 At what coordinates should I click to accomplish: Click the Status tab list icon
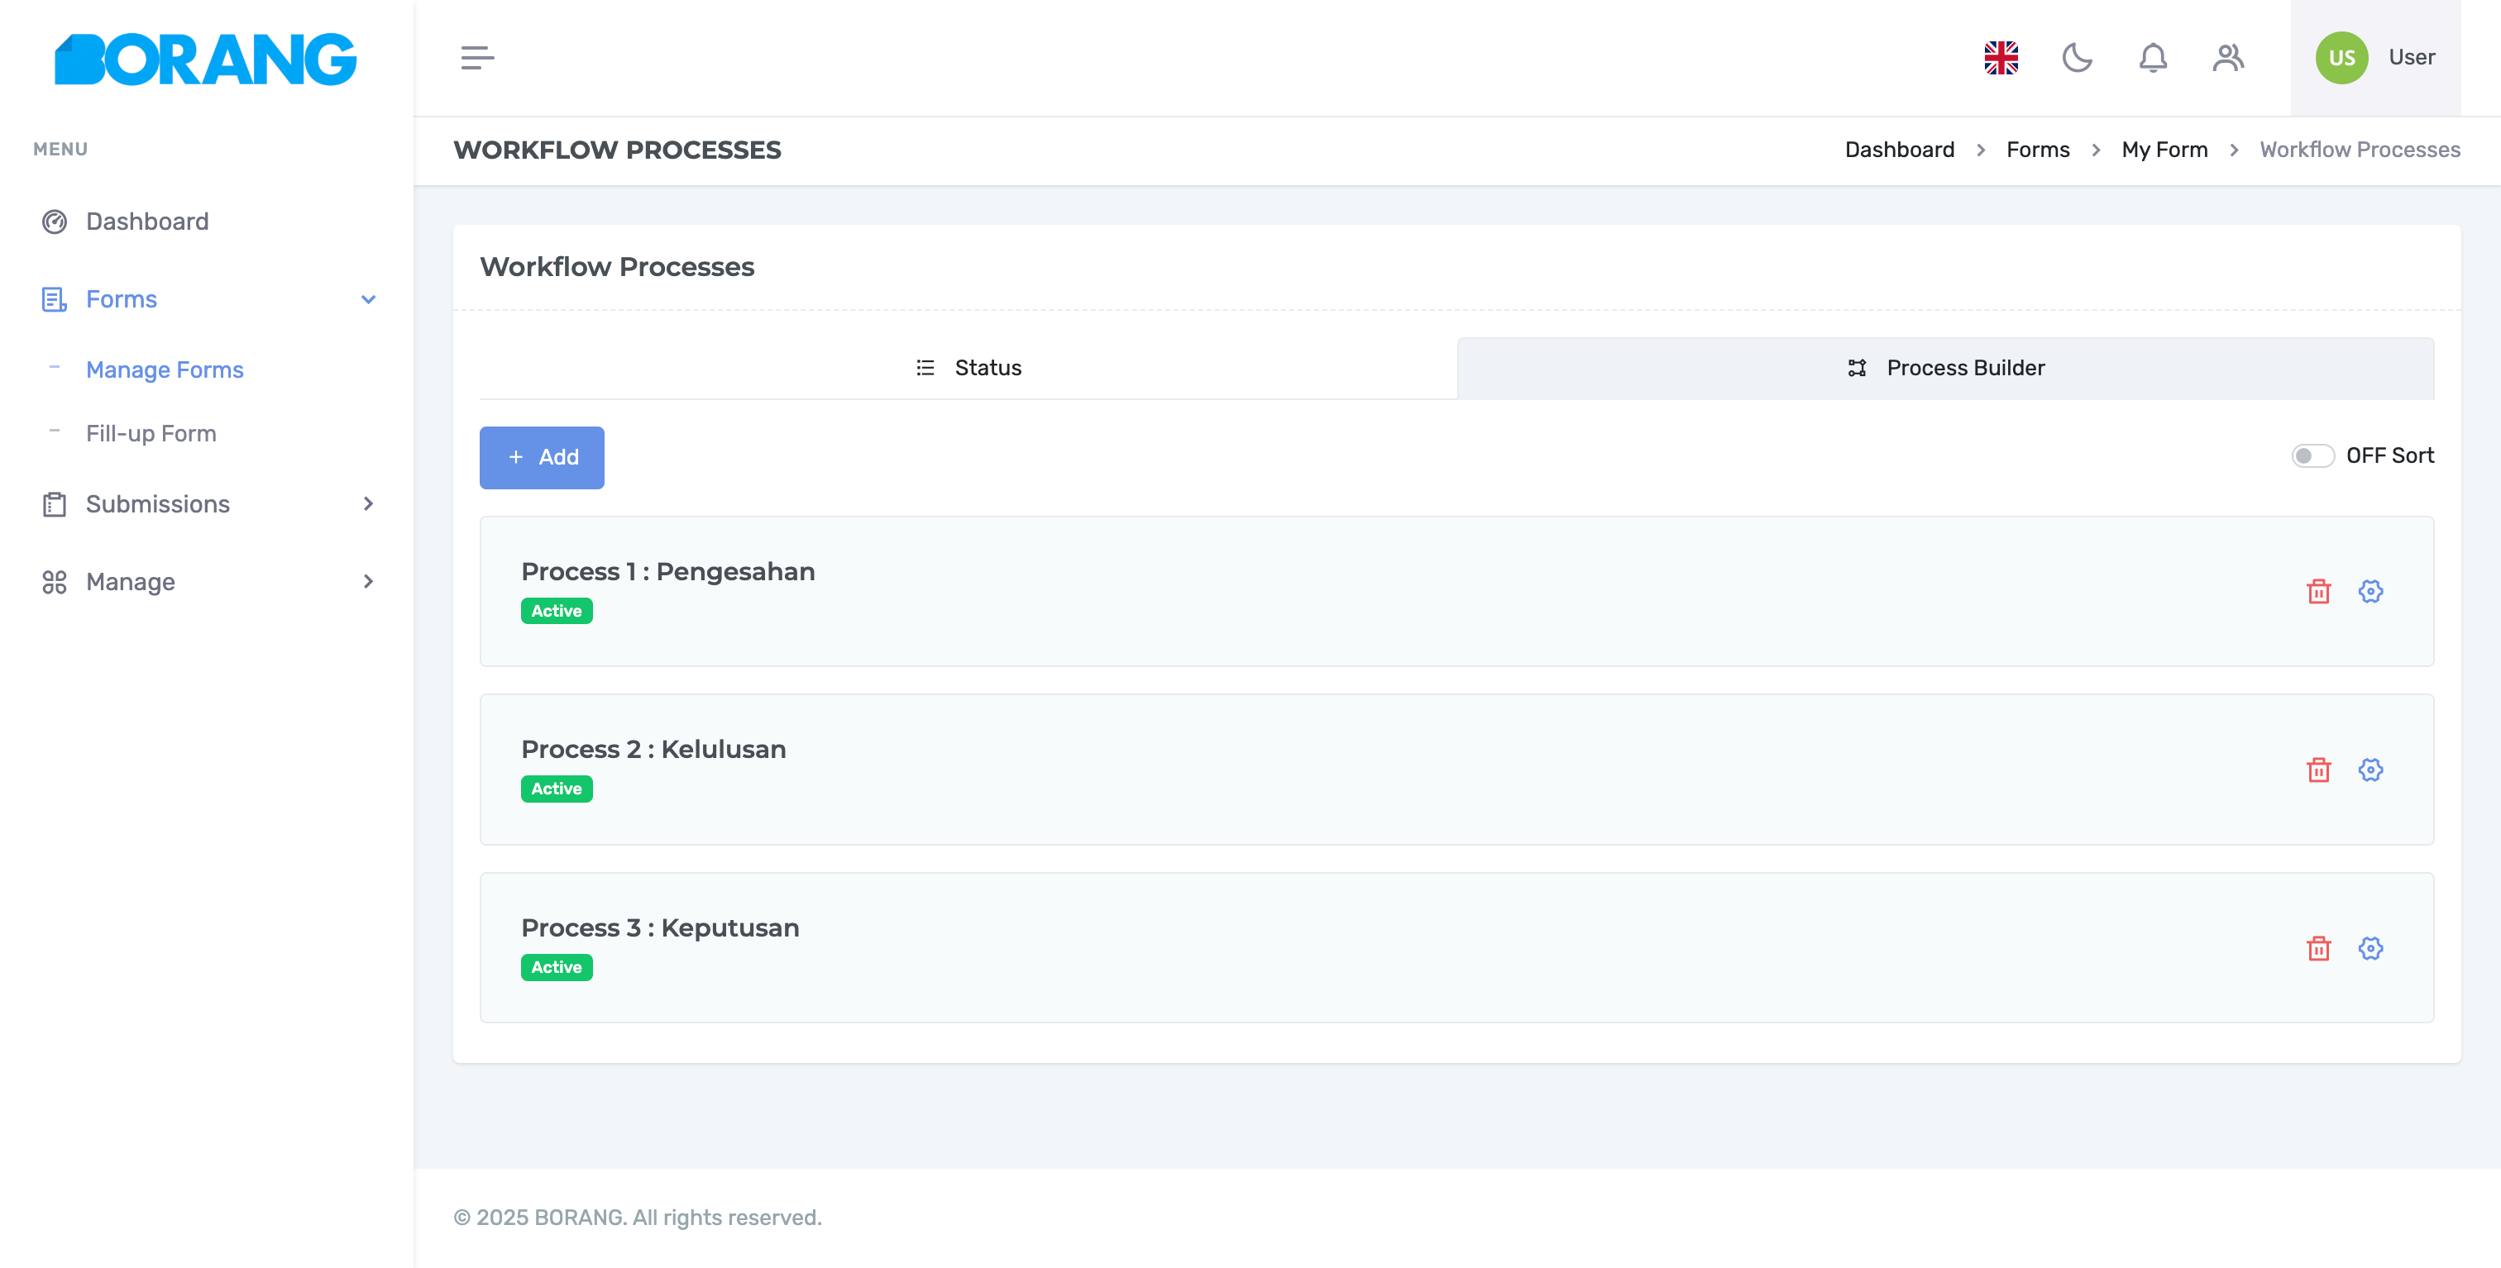[x=925, y=368]
